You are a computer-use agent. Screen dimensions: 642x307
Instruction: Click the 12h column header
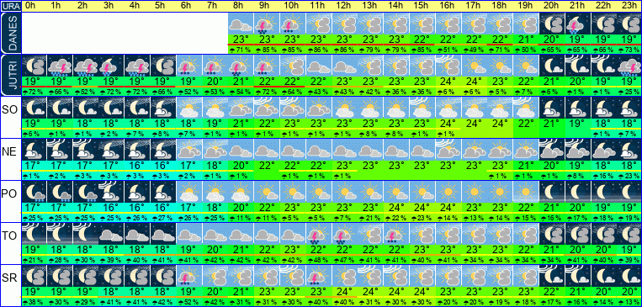point(344,6)
